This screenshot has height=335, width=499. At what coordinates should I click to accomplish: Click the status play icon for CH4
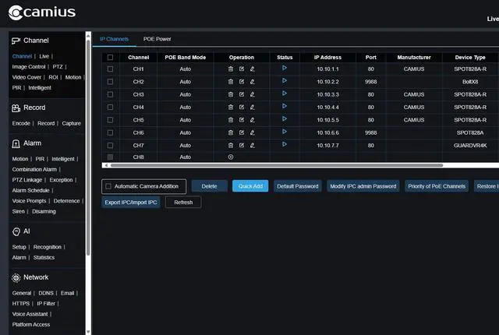(285, 106)
